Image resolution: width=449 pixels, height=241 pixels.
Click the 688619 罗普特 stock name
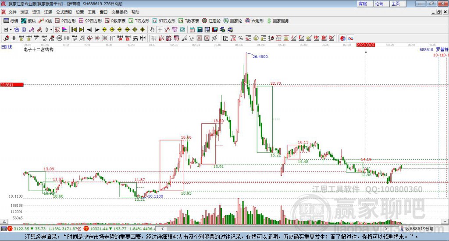434,49
